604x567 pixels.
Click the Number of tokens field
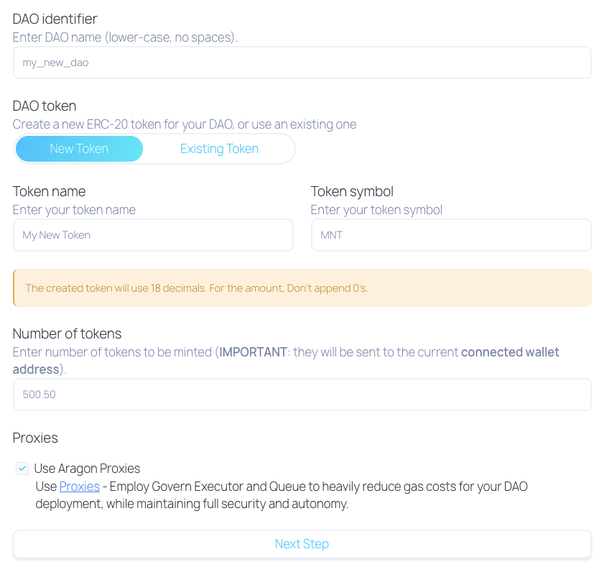[302, 395]
